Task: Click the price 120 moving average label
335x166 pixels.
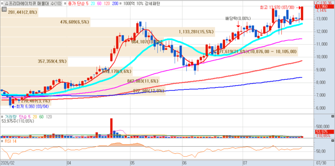Action: click(106, 3)
